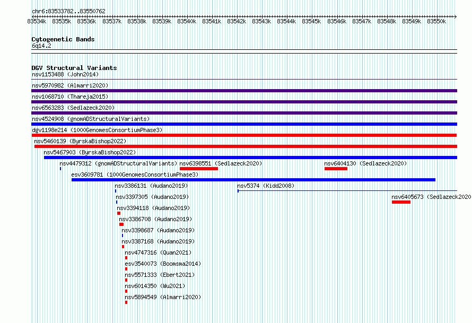Click the Cytogenetic Bands track title
The height and width of the screenshot is (323, 472).
[x=63, y=39]
